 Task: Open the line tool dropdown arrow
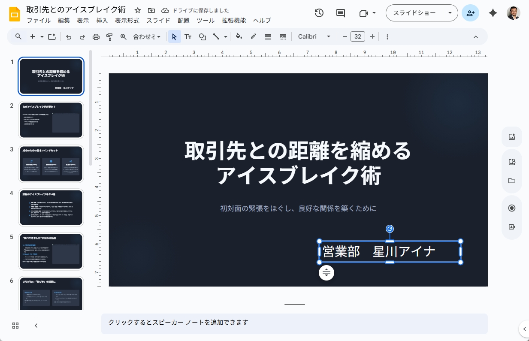click(225, 36)
